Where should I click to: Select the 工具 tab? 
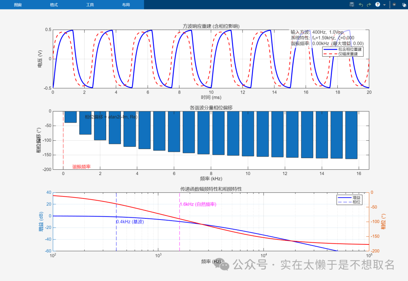90,5
